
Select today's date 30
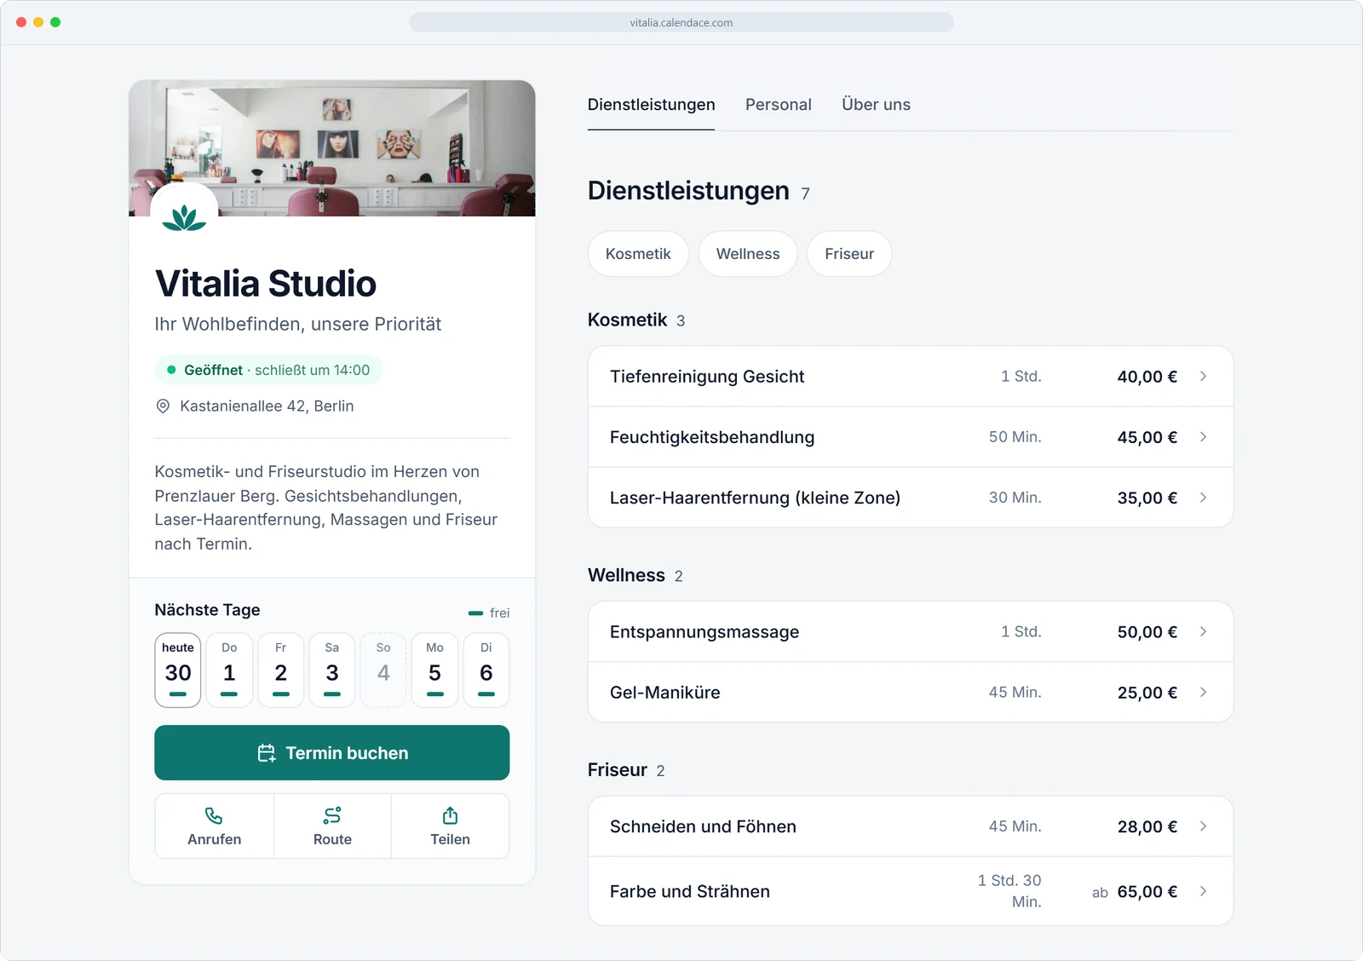coord(178,670)
